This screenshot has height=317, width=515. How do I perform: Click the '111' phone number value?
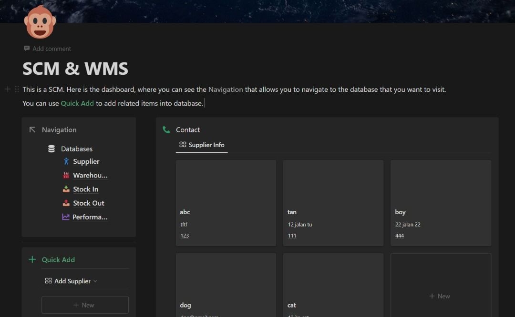tap(292, 236)
